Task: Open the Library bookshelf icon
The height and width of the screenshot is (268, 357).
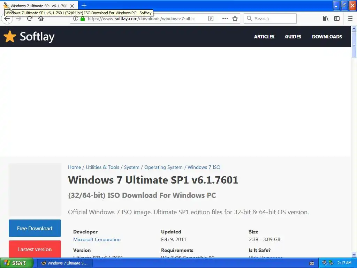Action: pyautogui.click(x=326, y=19)
